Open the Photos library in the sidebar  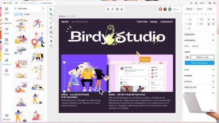coord(7,52)
